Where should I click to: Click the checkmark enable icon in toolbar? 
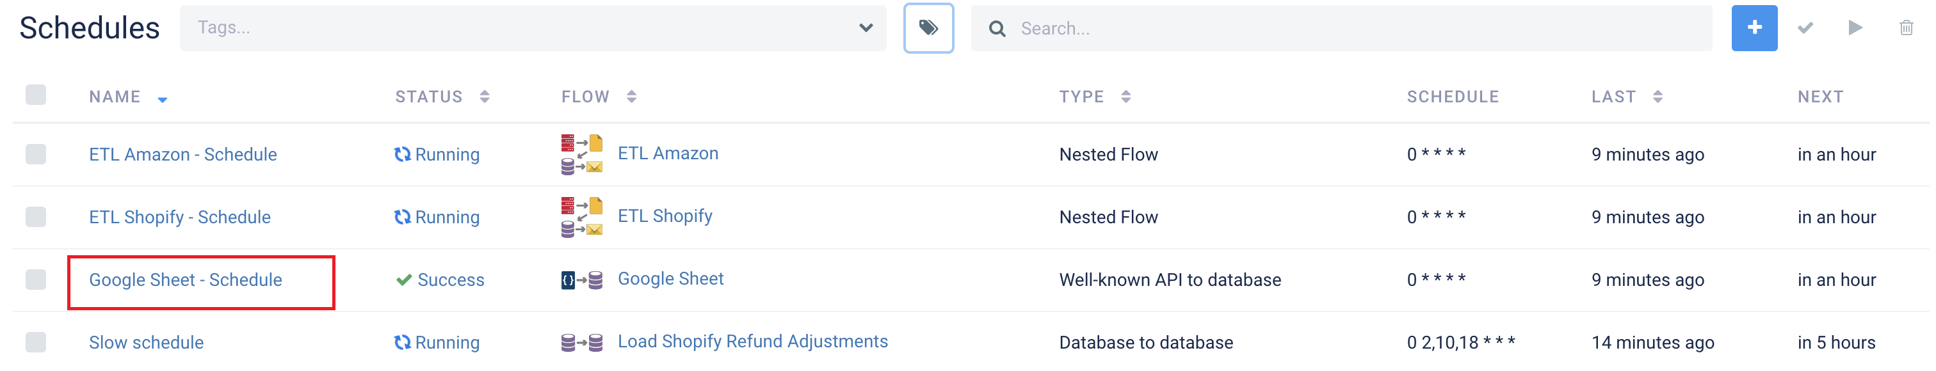pyautogui.click(x=1805, y=28)
